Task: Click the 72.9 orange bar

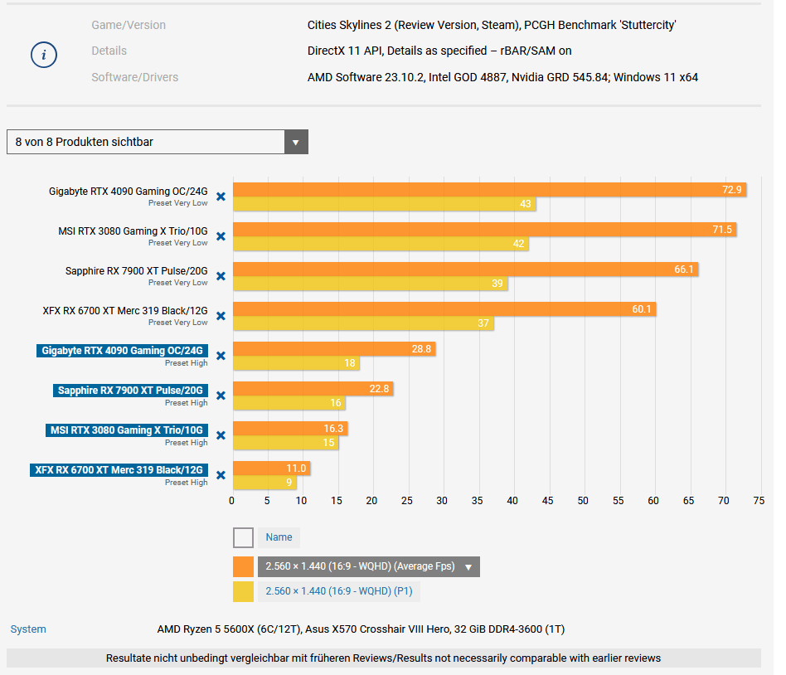Action: (x=490, y=190)
